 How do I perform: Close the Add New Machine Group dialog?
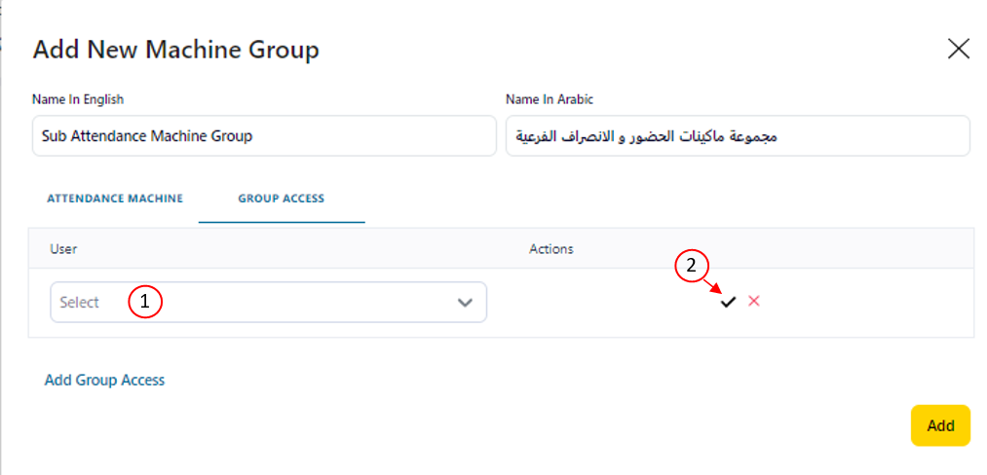(x=959, y=50)
